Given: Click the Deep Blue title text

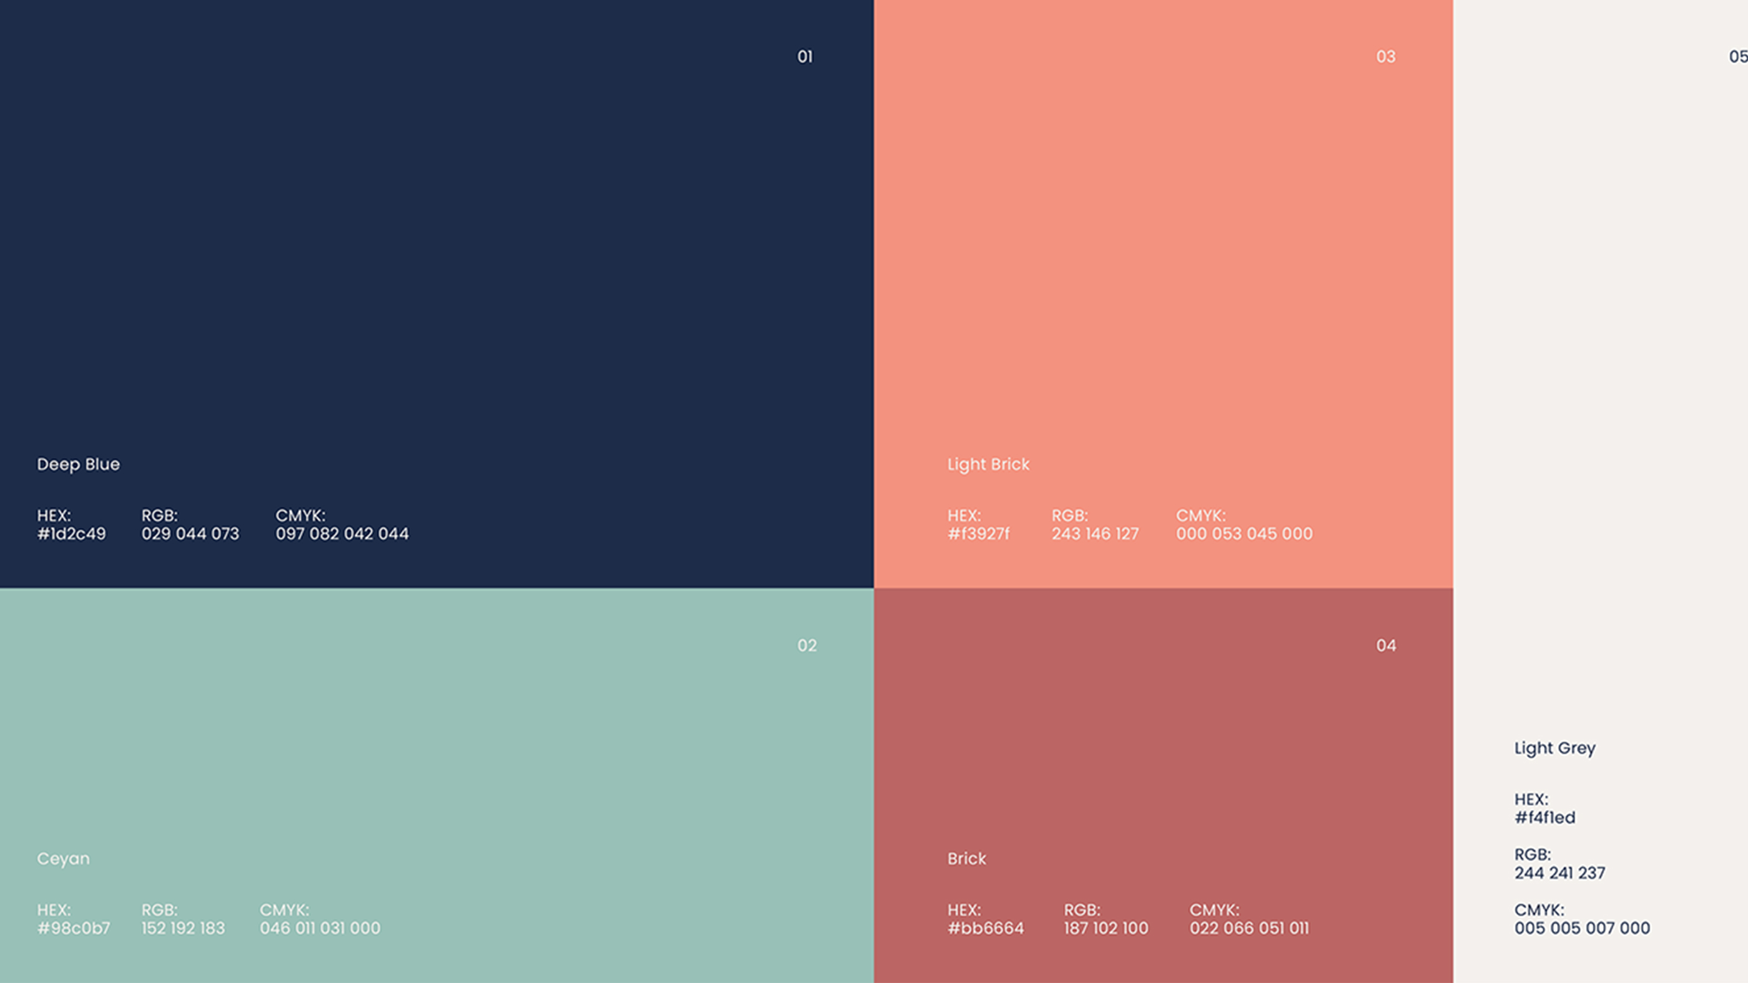Looking at the screenshot, I should (x=78, y=465).
